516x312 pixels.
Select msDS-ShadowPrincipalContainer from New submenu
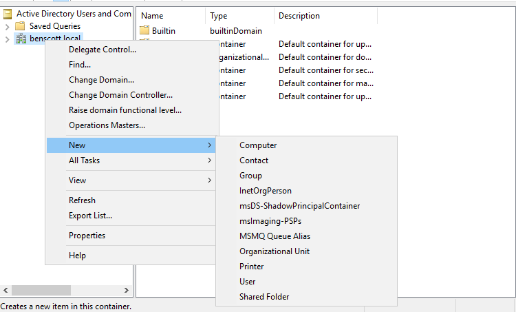click(306, 206)
